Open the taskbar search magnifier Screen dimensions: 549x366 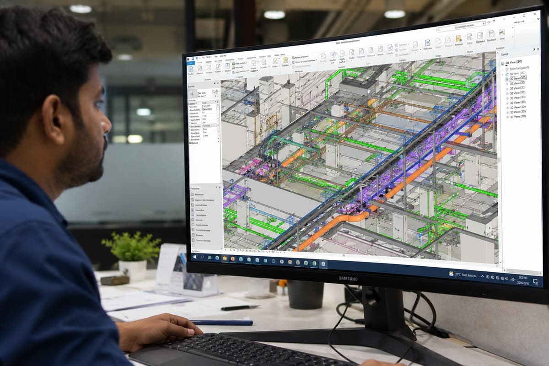[202, 257]
